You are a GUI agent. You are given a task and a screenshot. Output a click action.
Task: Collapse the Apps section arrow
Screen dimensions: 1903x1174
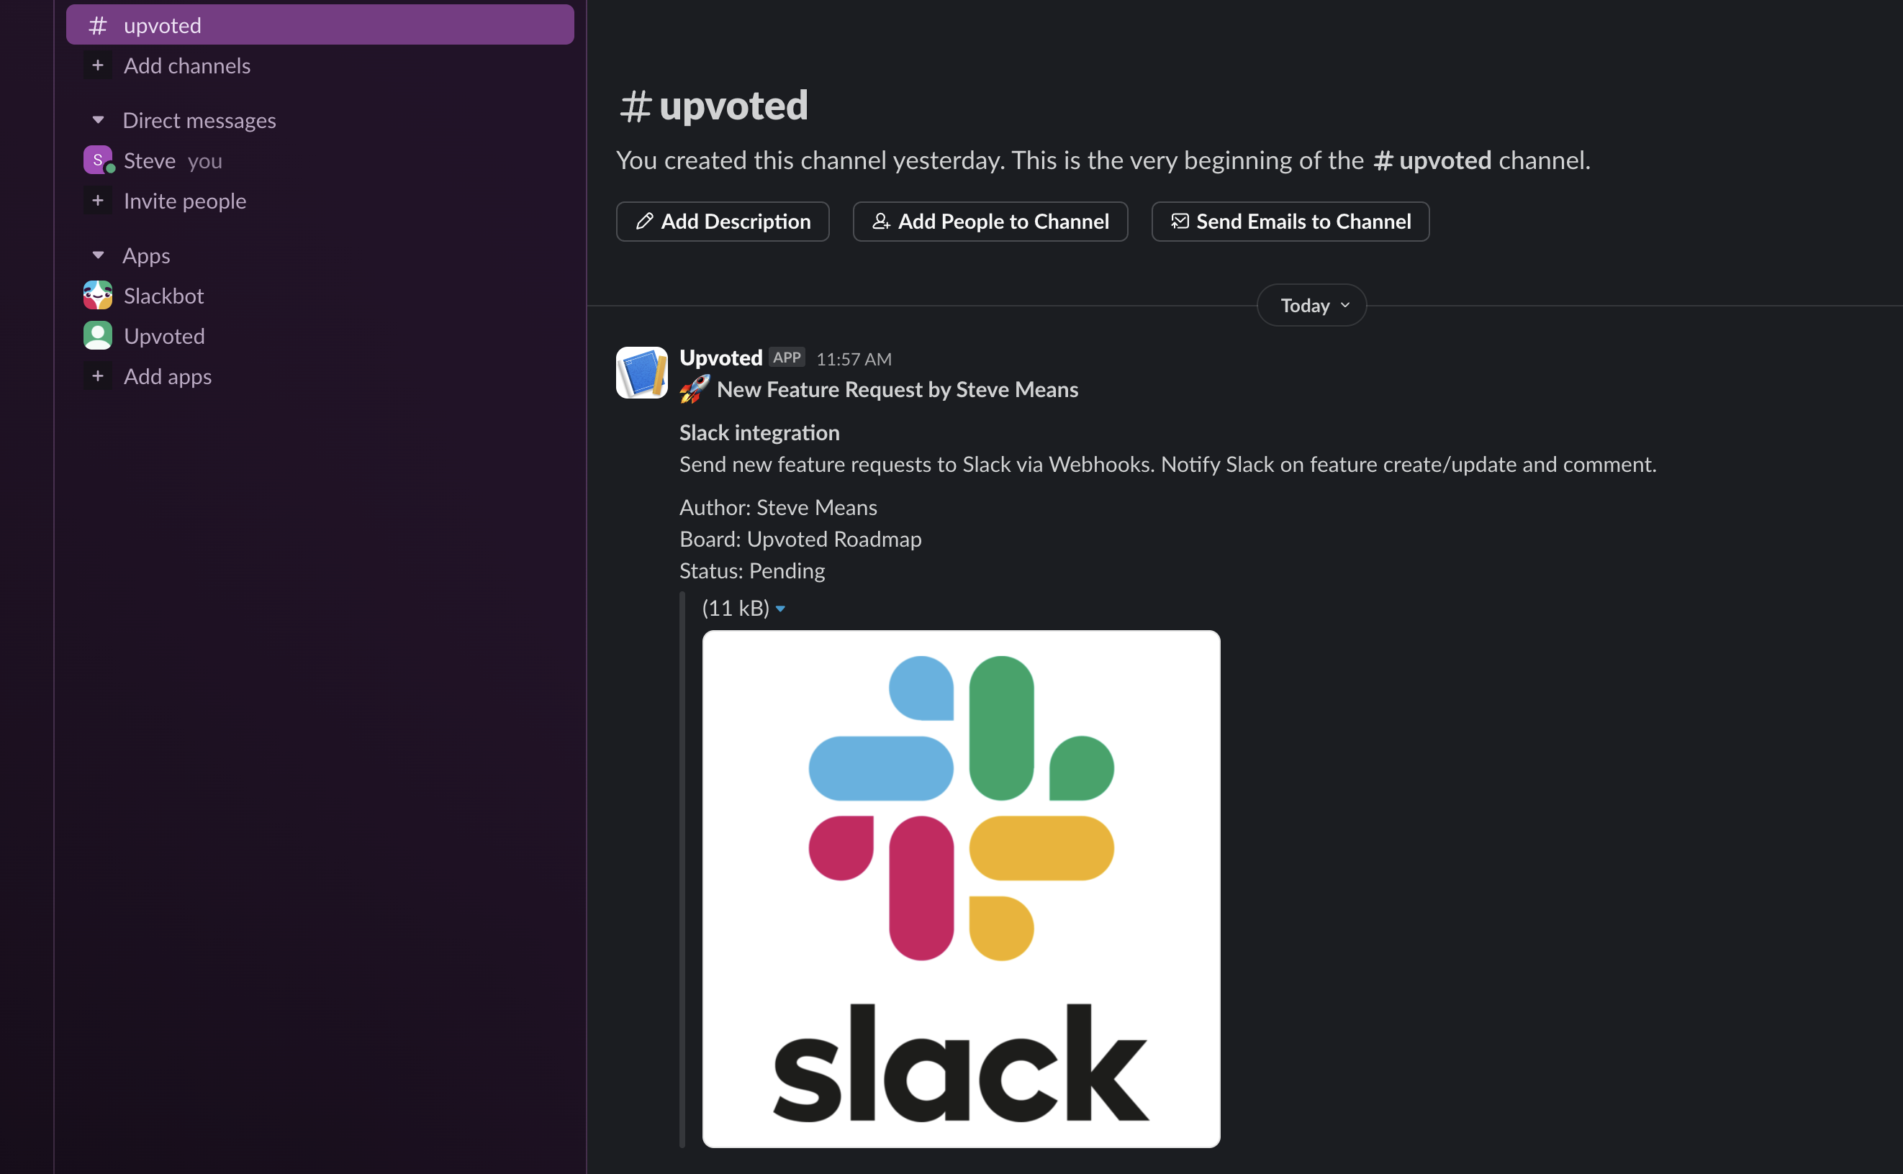[98, 255]
